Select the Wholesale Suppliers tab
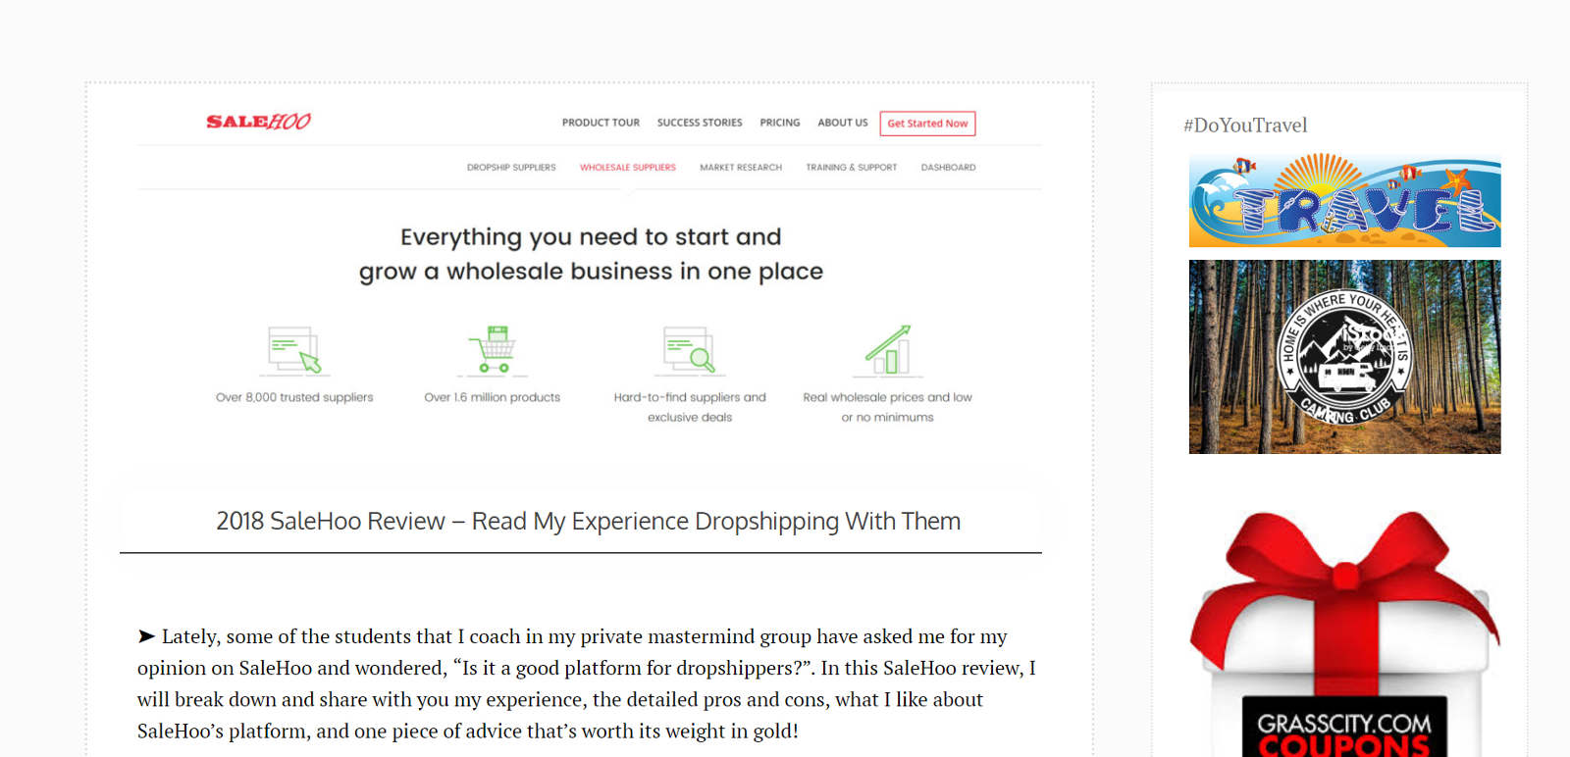 tap(628, 168)
